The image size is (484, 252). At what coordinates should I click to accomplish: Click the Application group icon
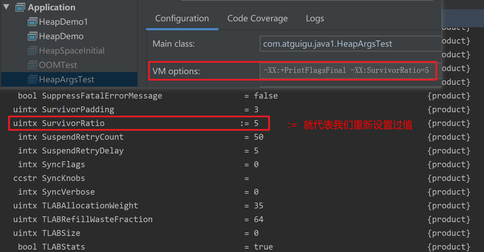(20, 7)
